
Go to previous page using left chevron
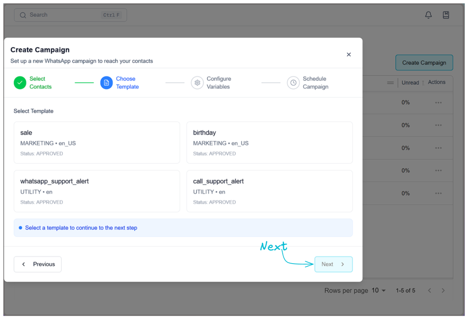click(x=429, y=291)
